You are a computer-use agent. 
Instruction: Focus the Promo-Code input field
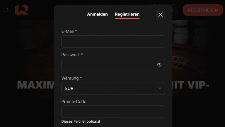click(113, 112)
